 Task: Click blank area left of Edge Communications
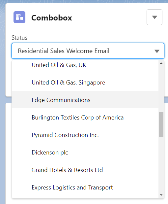[22, 100]
